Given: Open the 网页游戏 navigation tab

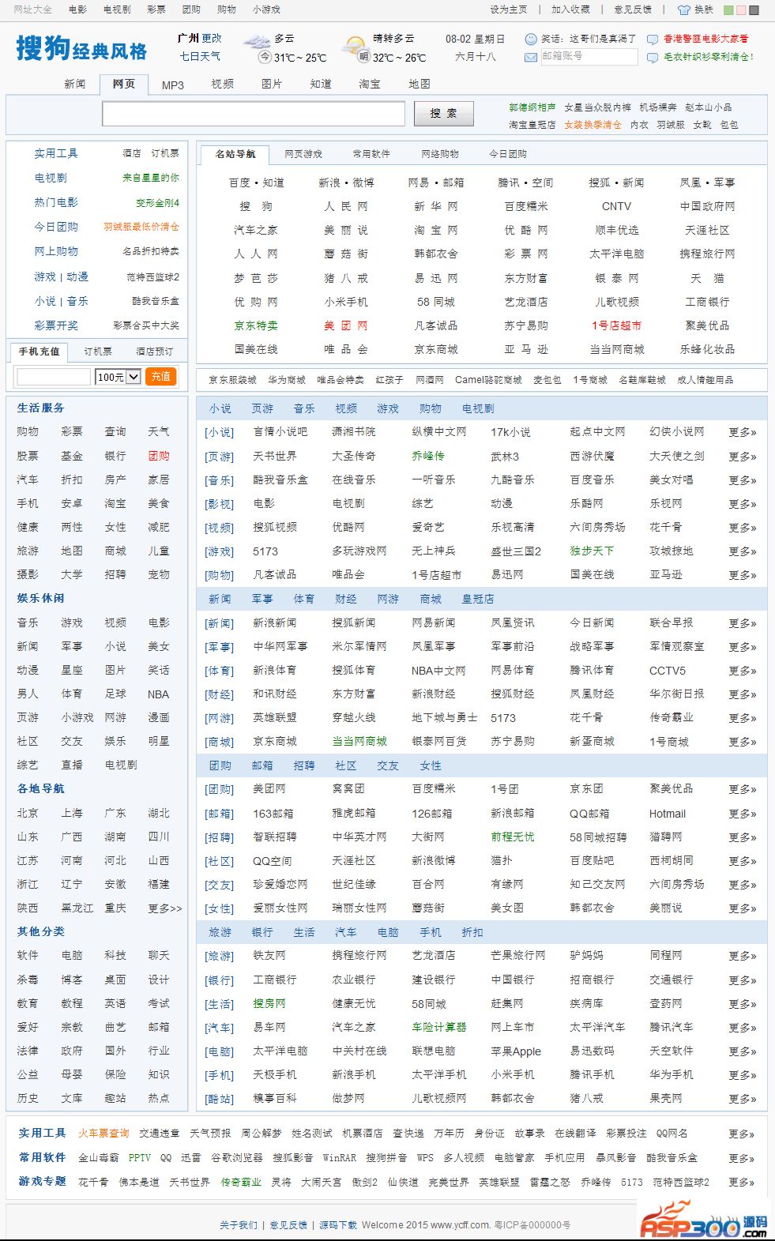Looking at the screenshot, I should [x=303, y=154].
